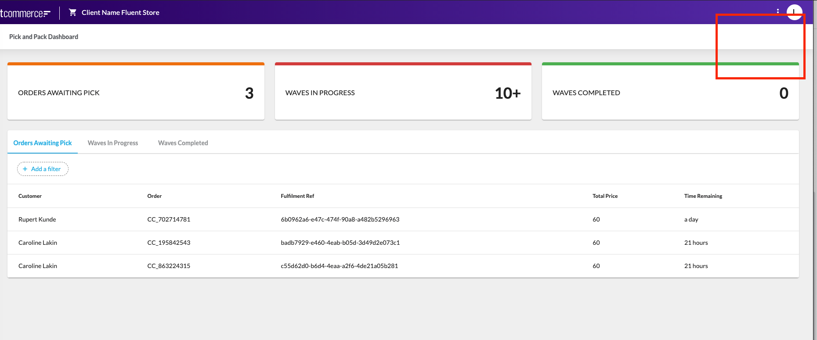Click the tcommerce logo
This screenshot has height=340, width=817.
25,13
